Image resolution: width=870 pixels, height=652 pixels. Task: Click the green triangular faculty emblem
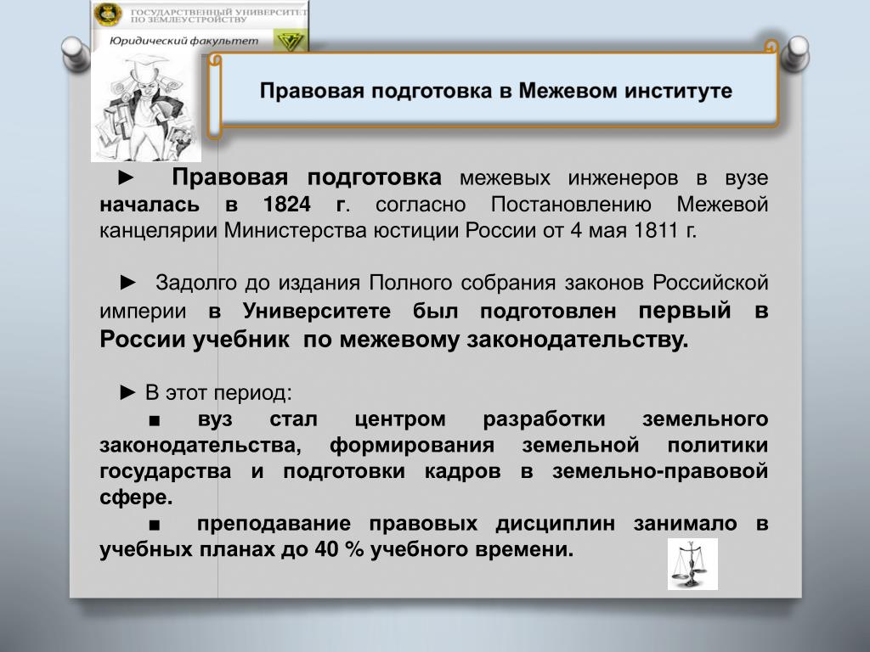tap(290, 42)
